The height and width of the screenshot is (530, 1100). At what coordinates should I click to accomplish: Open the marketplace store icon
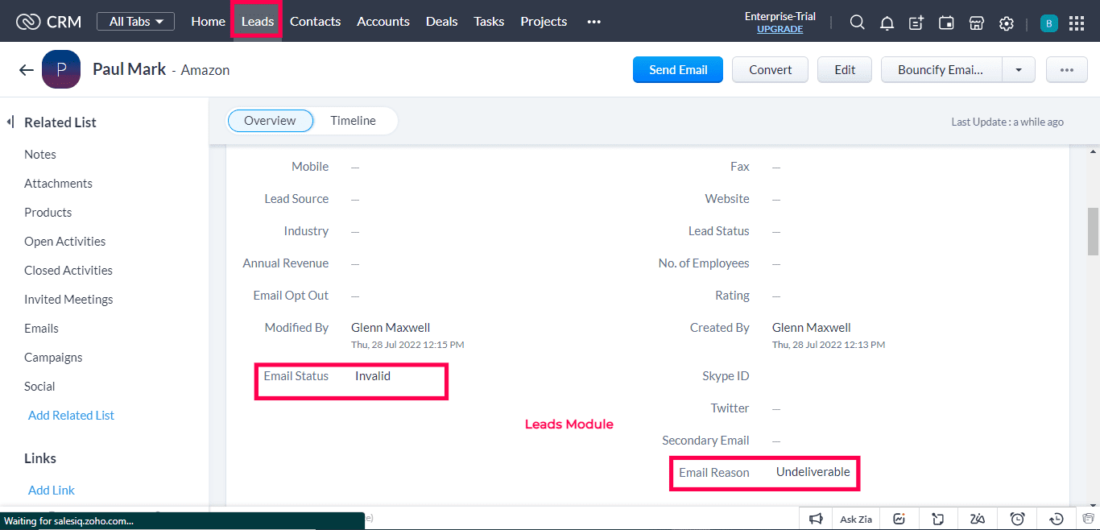pos(976,23)
